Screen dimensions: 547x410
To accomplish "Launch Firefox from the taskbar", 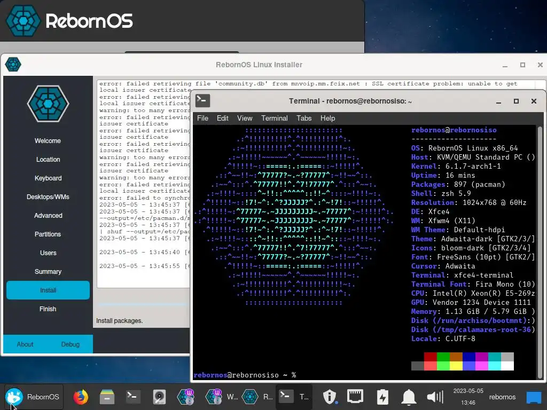I will 81,397.
